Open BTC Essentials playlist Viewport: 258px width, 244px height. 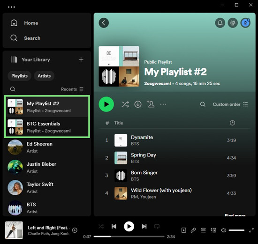[x=47, y=127]
